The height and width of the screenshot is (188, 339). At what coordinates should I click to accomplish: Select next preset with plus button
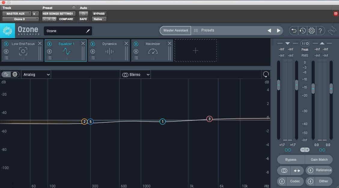pos(49,19)
